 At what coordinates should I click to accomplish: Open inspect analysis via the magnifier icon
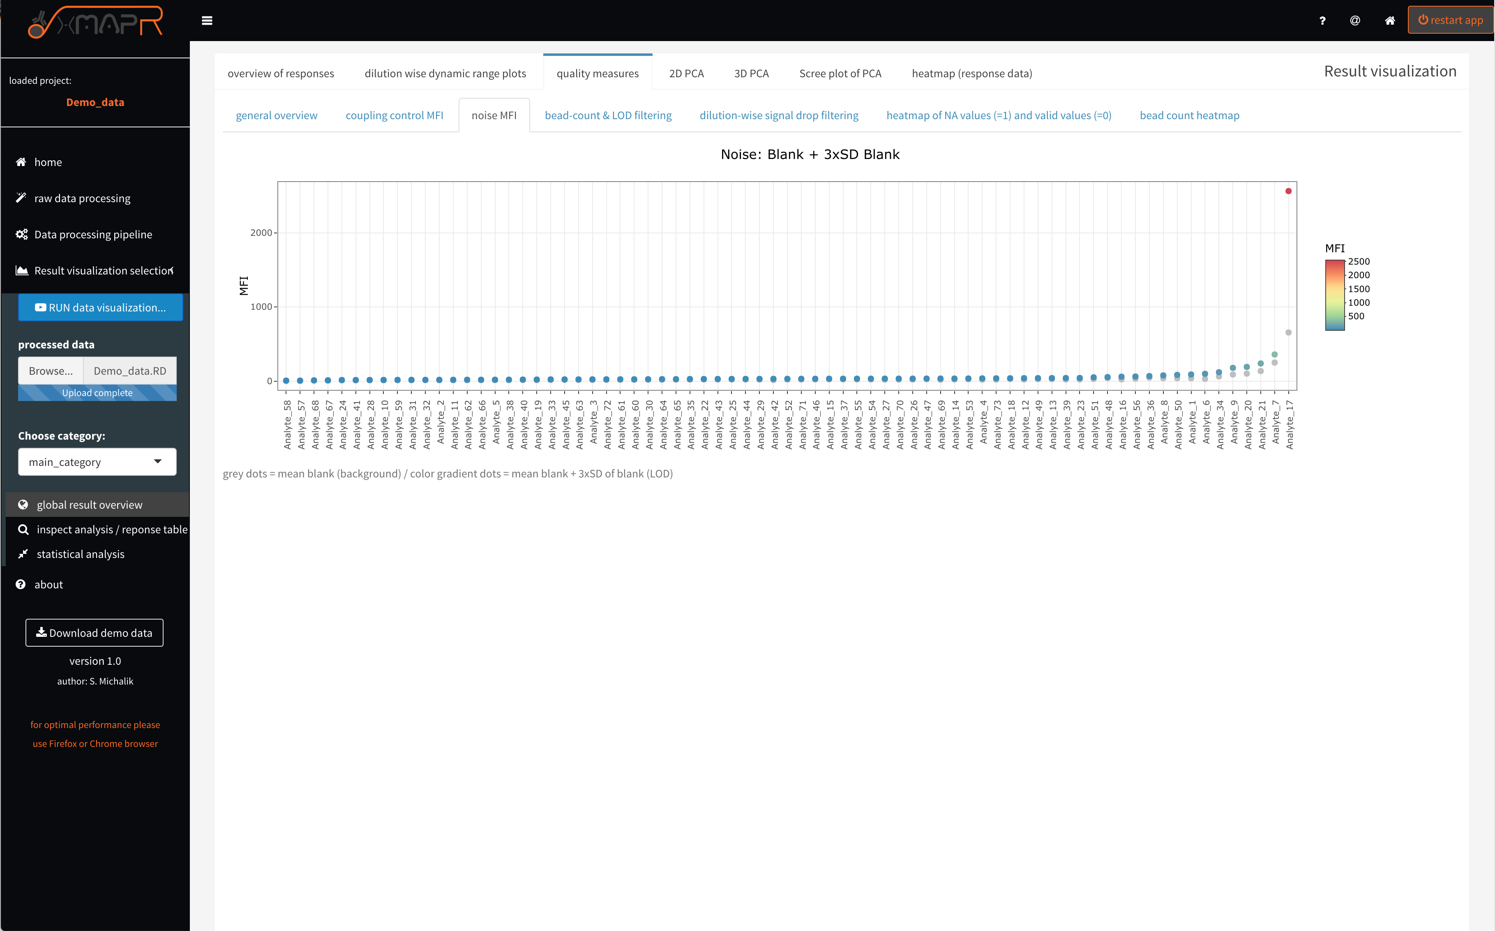tap(23, 529)
